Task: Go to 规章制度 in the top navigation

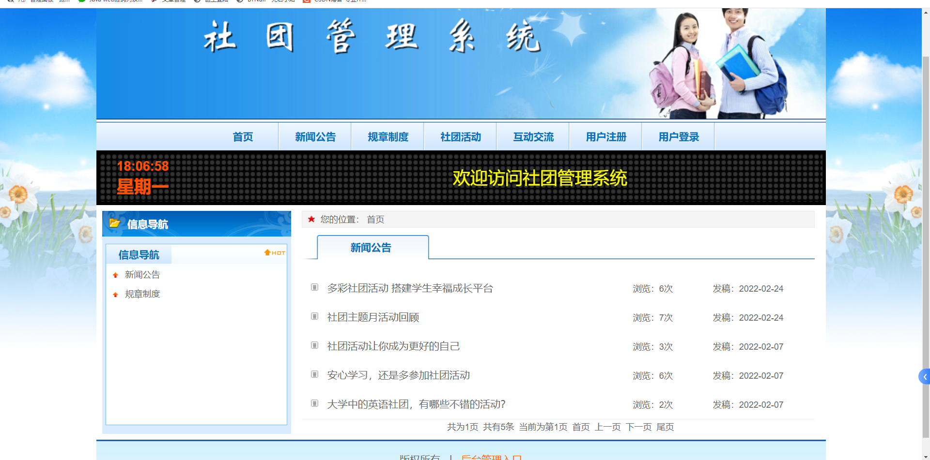Action: (x=388, y=137)
